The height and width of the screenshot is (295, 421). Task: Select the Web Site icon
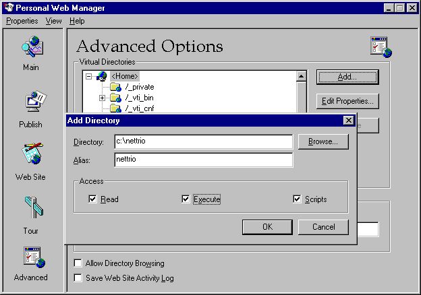point(31,156)
